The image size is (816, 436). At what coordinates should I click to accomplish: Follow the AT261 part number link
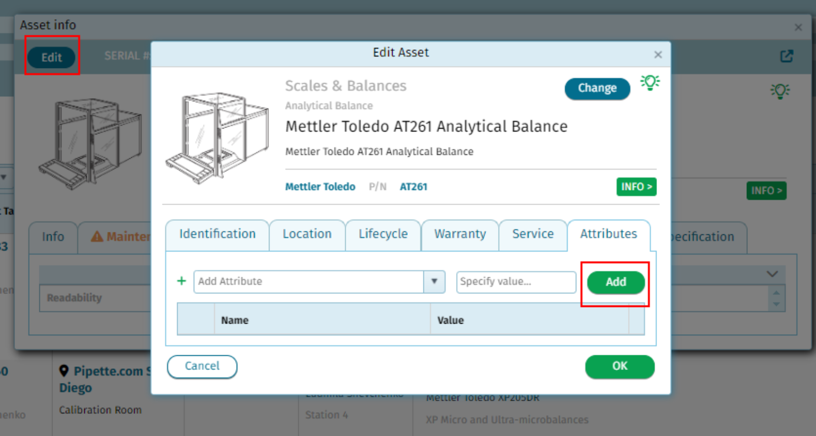[413, 187]
